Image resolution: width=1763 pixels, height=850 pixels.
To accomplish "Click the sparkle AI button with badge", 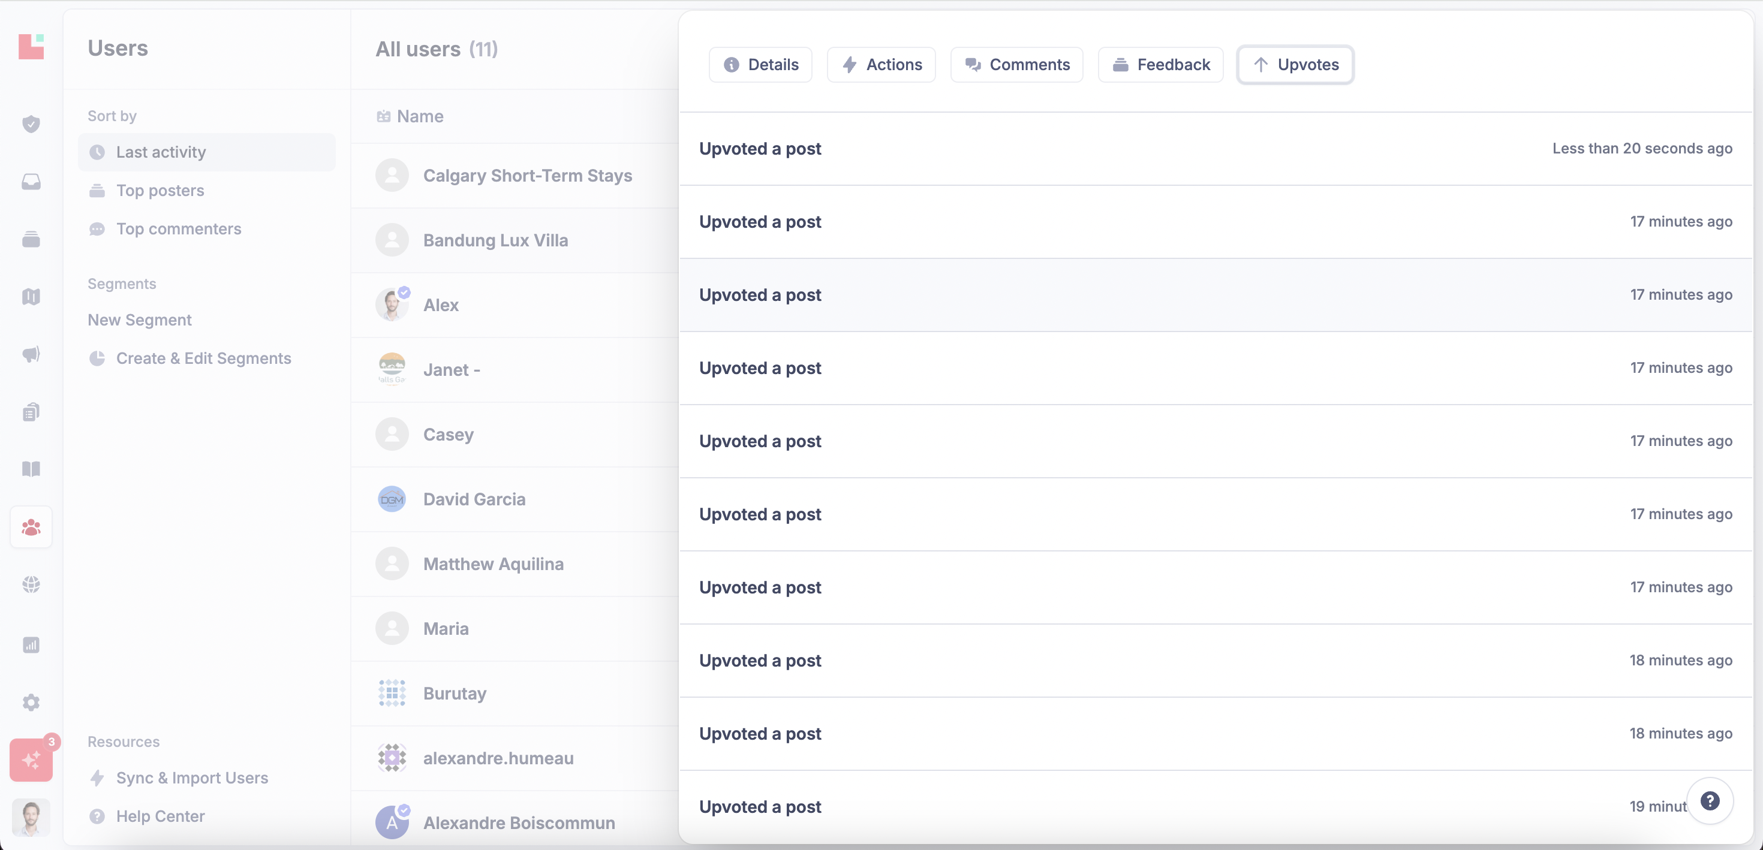I will [31, 759].
